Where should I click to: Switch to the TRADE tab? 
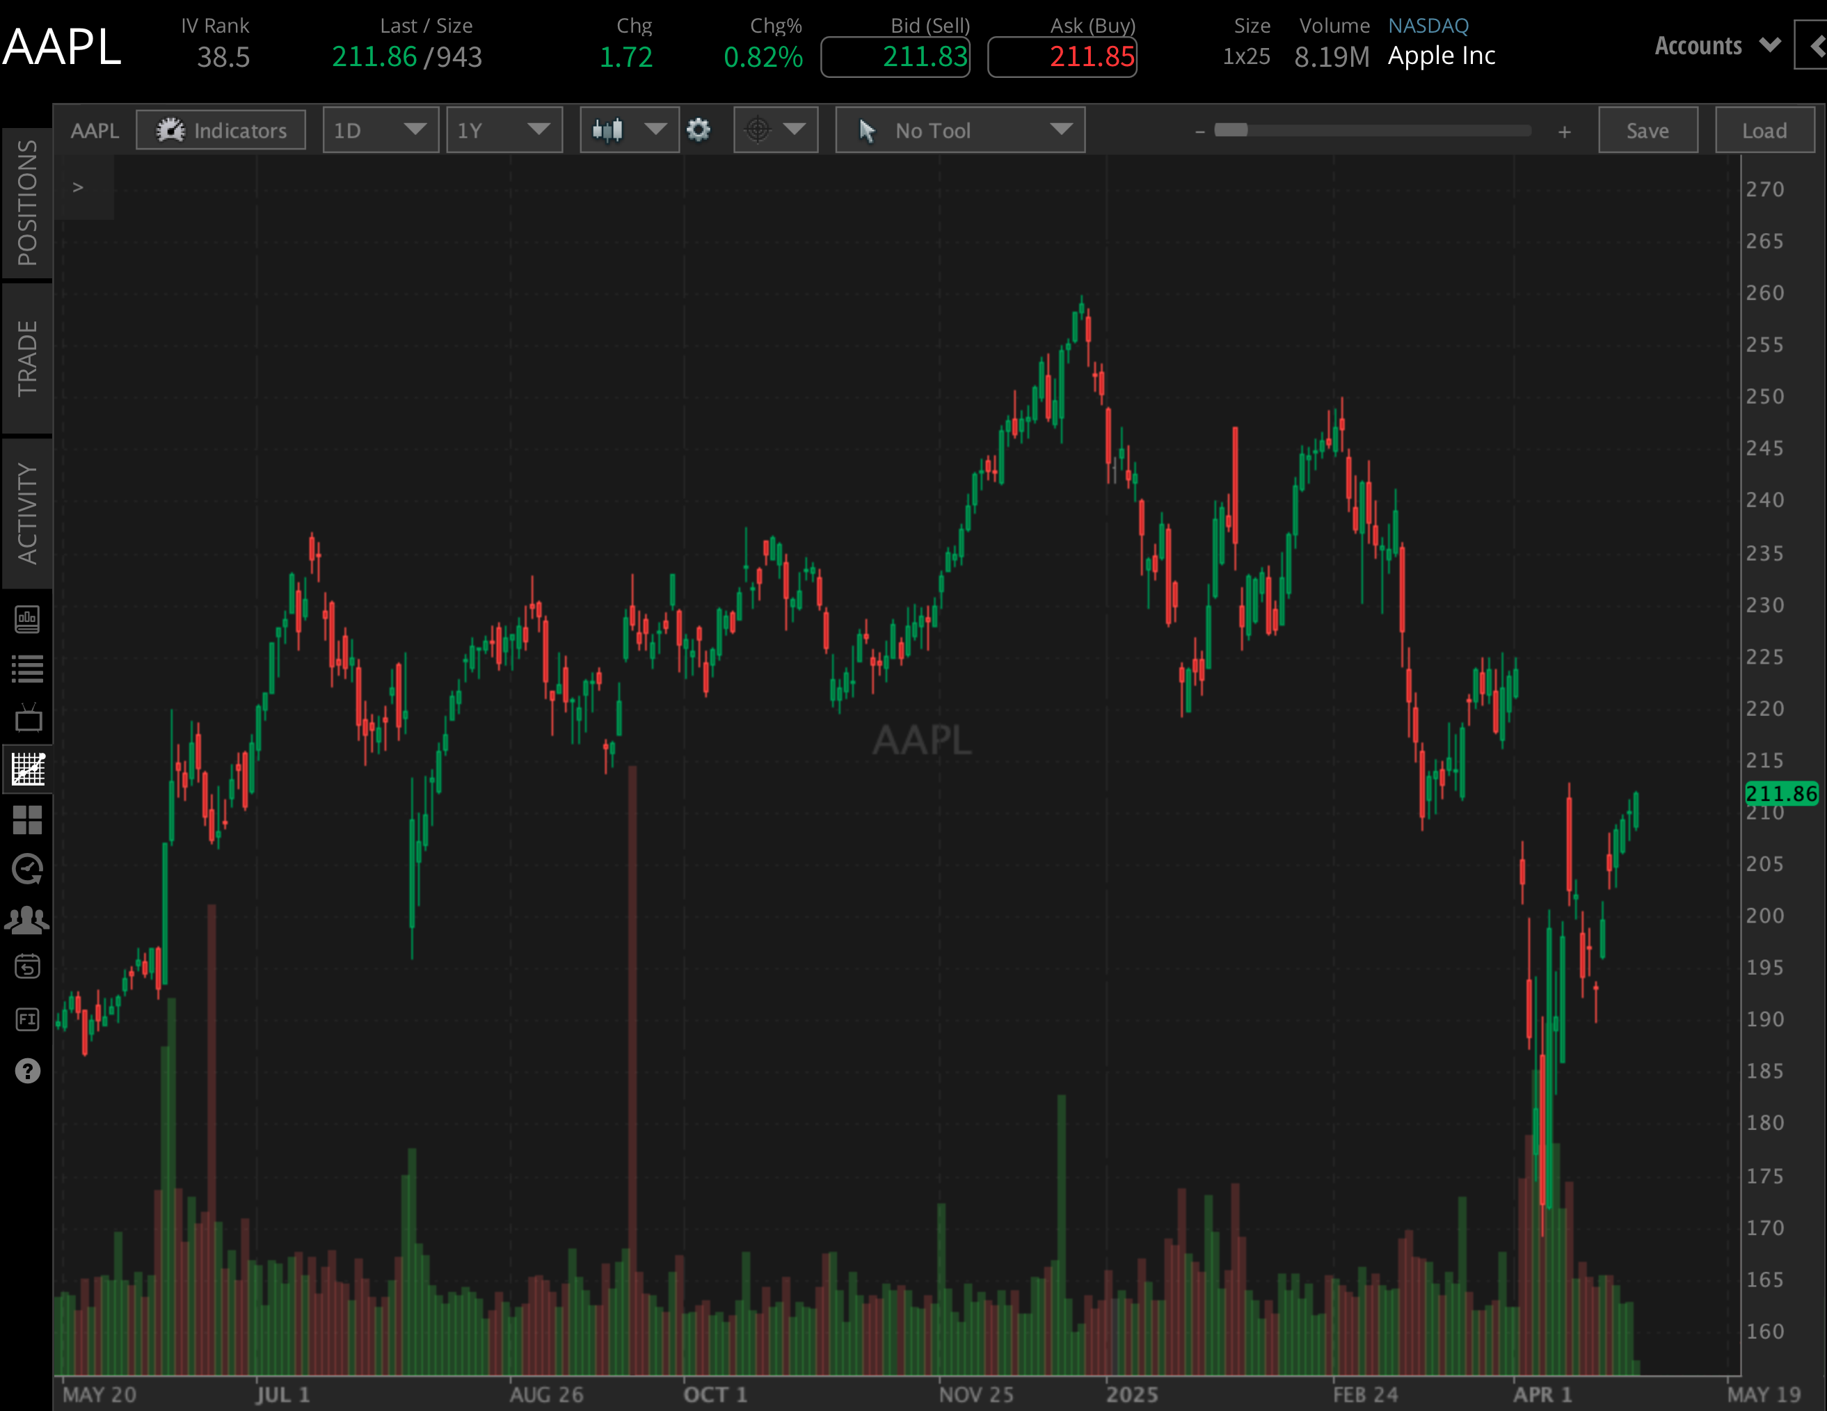pyautogui.click(x=28, y=360)
